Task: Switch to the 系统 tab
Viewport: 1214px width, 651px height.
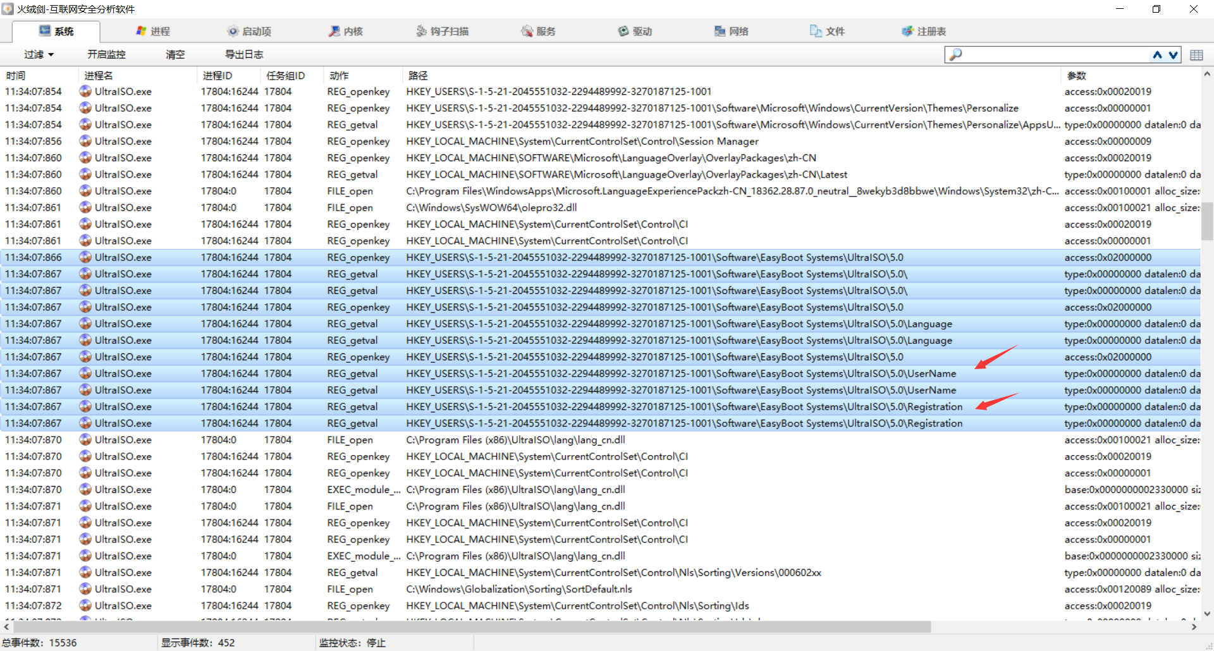Action: click(x=56, y=31)
